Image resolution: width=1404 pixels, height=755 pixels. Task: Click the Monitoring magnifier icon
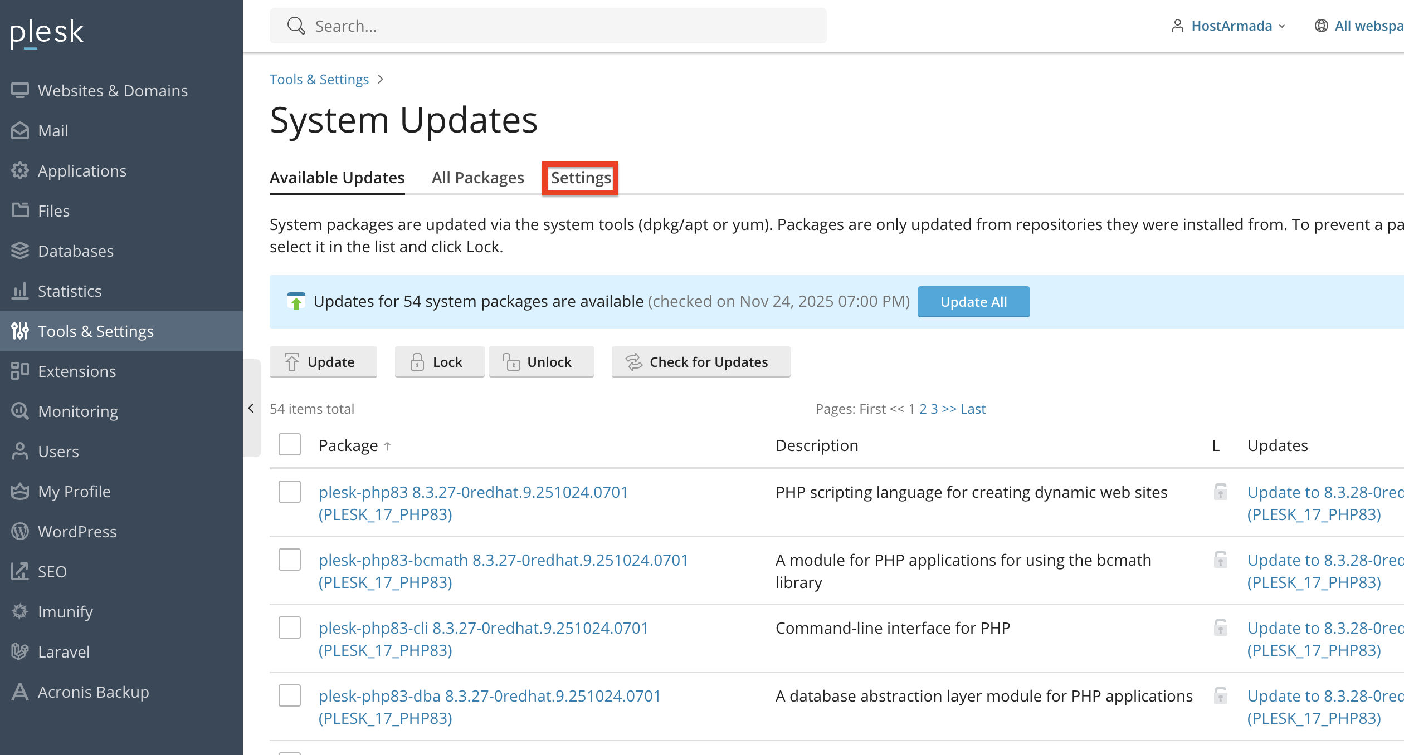[20, 411]
